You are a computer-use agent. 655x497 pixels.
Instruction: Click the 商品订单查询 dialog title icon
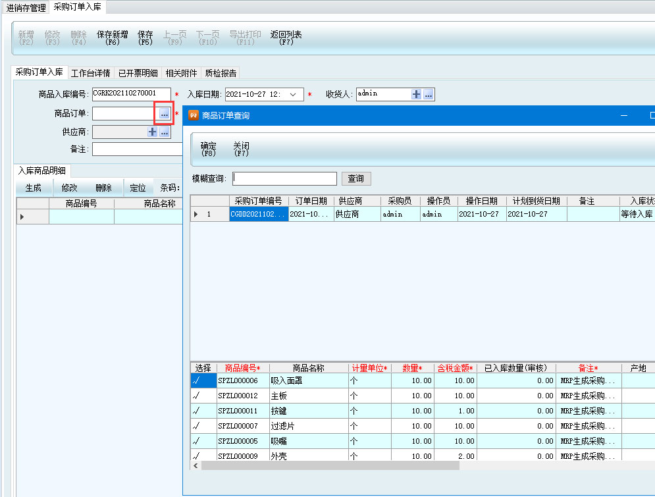pyautogui.click(x=194, y=115)
